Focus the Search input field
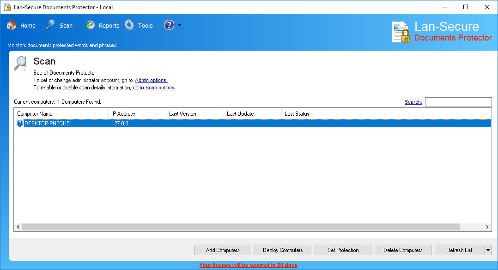 458,102
